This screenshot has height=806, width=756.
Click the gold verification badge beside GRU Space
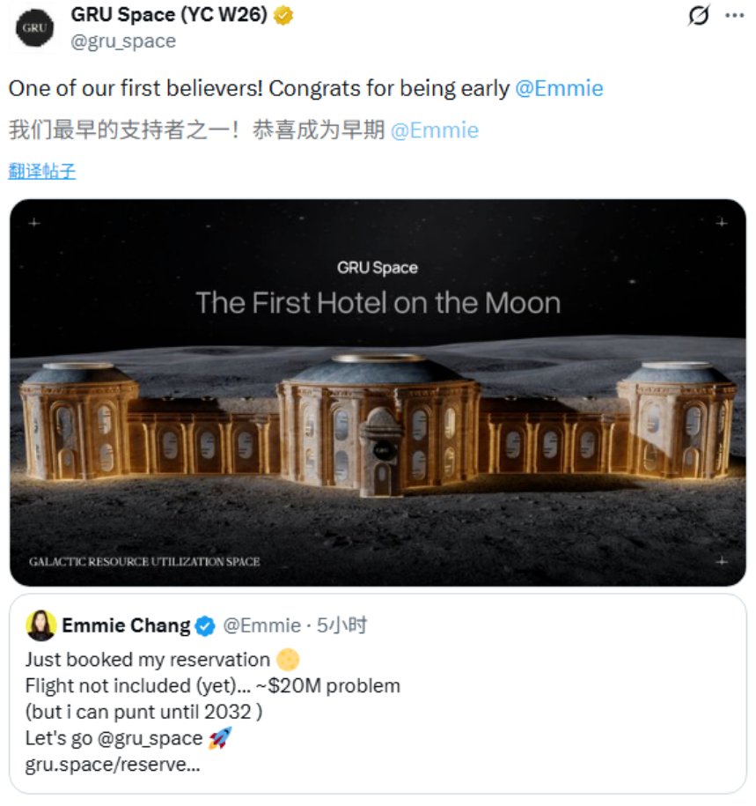[281, 14]
